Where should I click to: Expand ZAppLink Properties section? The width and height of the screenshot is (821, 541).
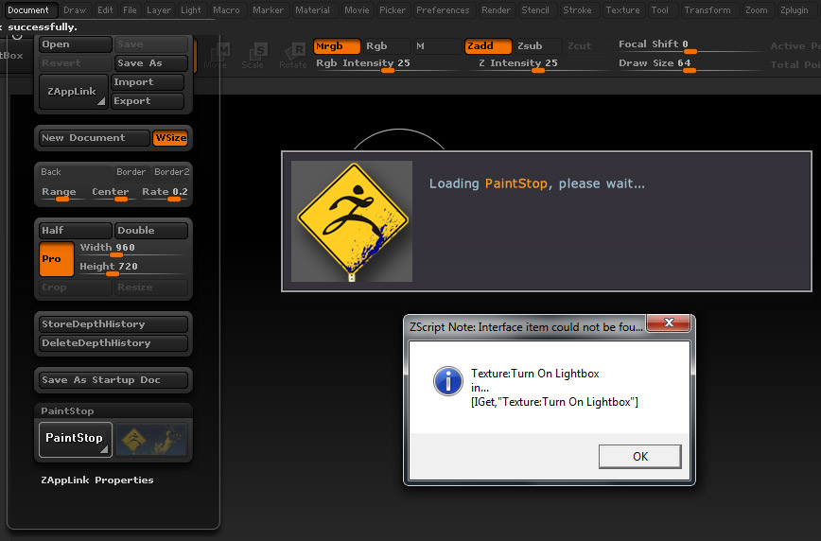(97, 480)
